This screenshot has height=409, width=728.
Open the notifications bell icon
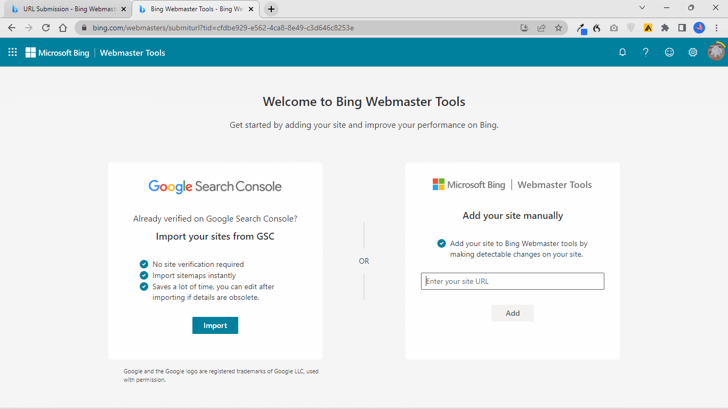click(622, 52)
